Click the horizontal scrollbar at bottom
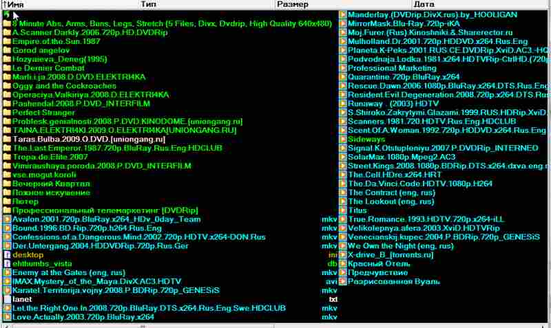 click(x=275, y=326)
